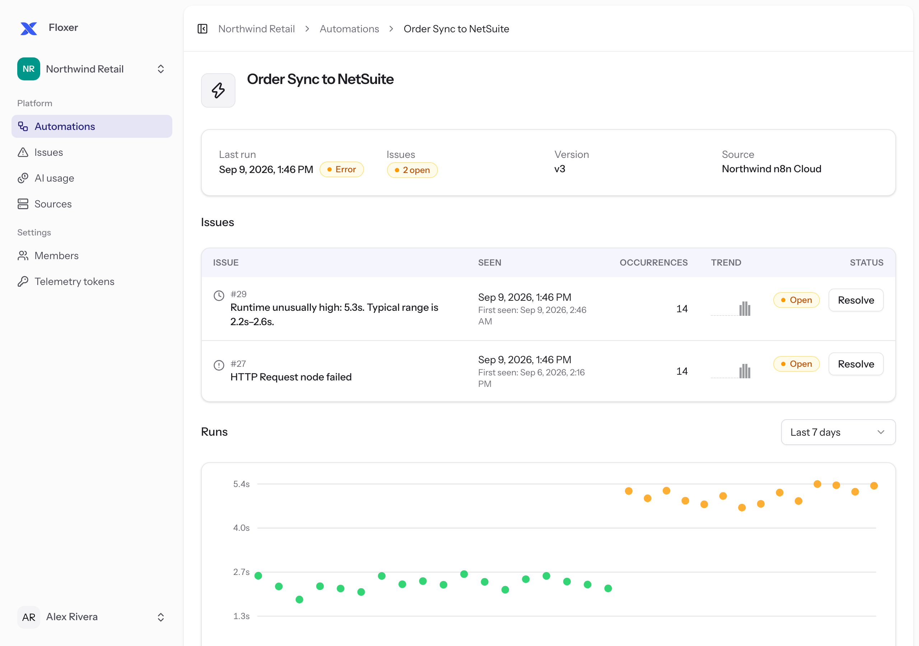Open Members settings page

[x=92, y=256]
